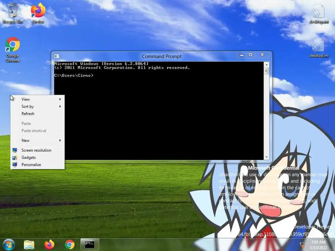Launch Firefox from the taskbar
Image resolution: width=335 pixels, height=251 pixels.
pos(49,244)
